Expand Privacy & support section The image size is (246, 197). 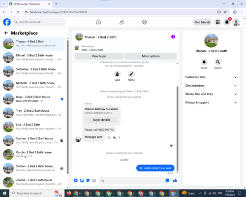tap(211, 102)
